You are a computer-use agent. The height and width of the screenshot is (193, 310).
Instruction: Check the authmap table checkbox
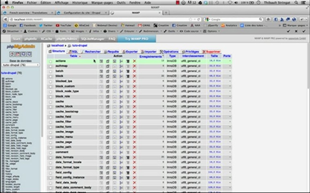(51, 66)
